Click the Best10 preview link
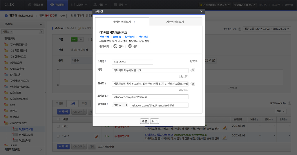 (x=117, y=37)
